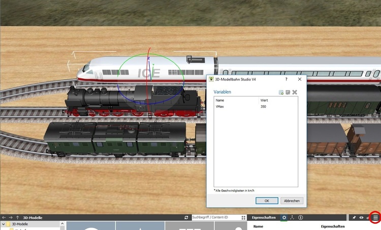
Task: Select the value 350 in Wert column
Action: (263, 106)
